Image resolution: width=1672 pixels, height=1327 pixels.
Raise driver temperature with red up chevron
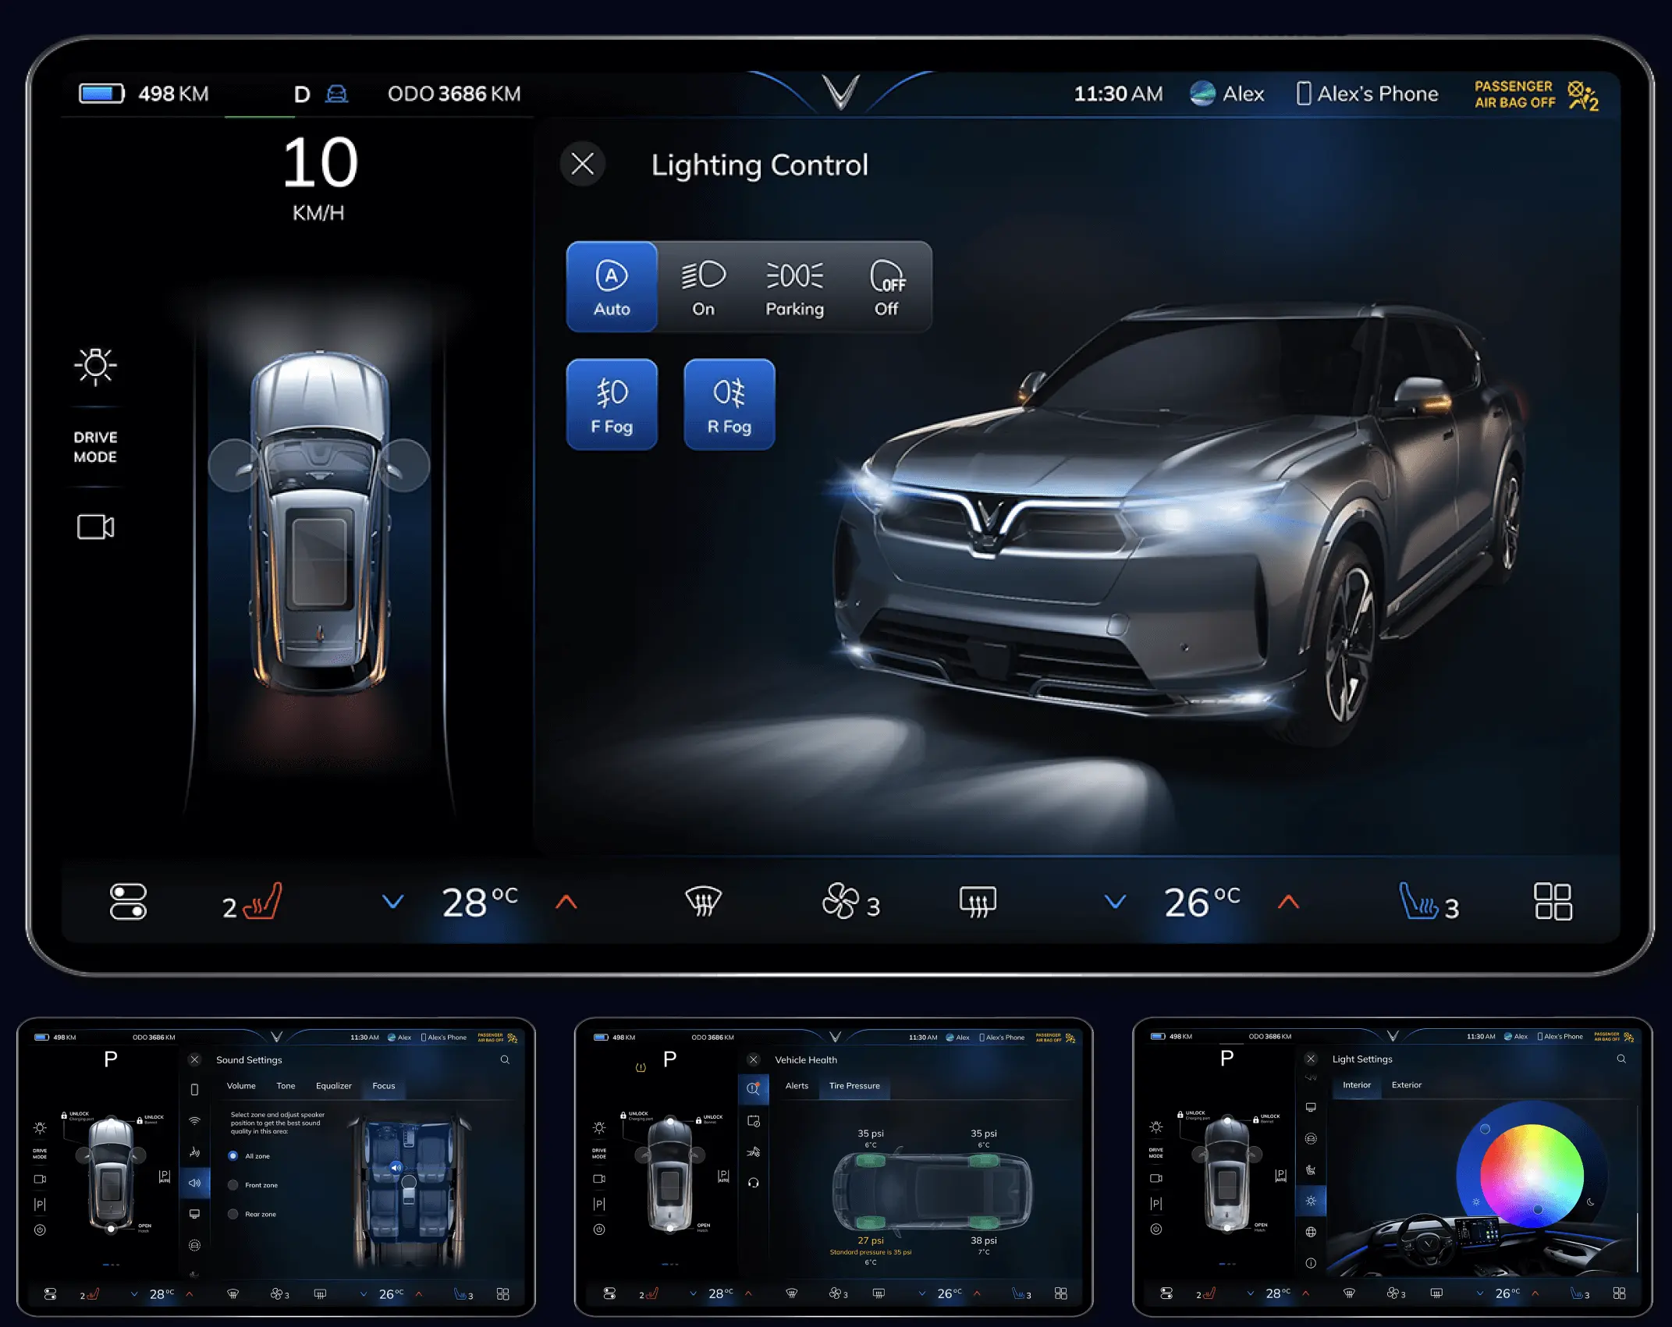[566, 902]
